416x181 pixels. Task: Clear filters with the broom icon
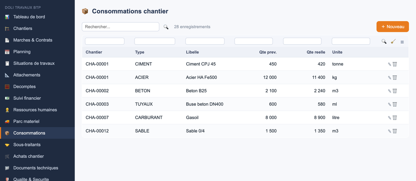pyautogui.click(x=393, y=42)
